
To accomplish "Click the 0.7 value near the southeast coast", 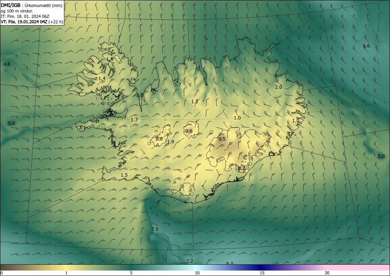I will pos(241,169).
